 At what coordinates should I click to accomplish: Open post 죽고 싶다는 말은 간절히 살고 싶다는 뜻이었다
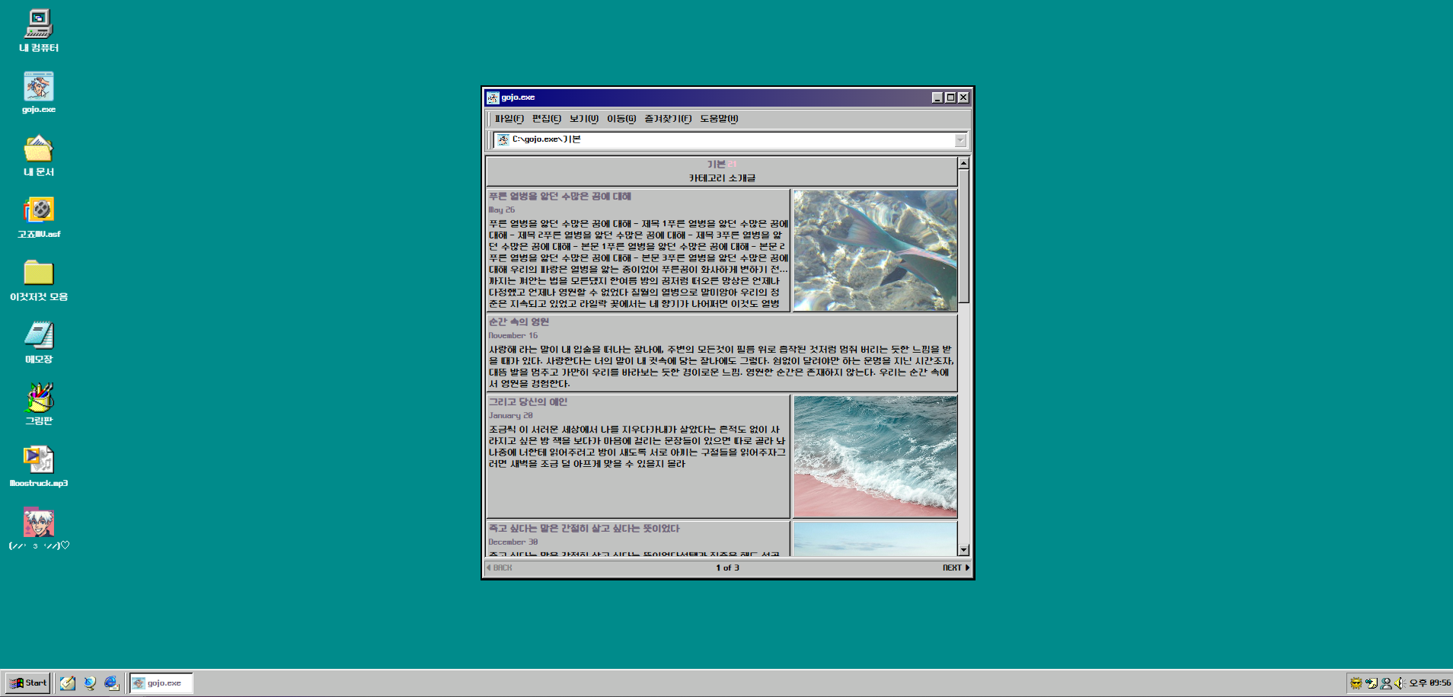(584, 529)
